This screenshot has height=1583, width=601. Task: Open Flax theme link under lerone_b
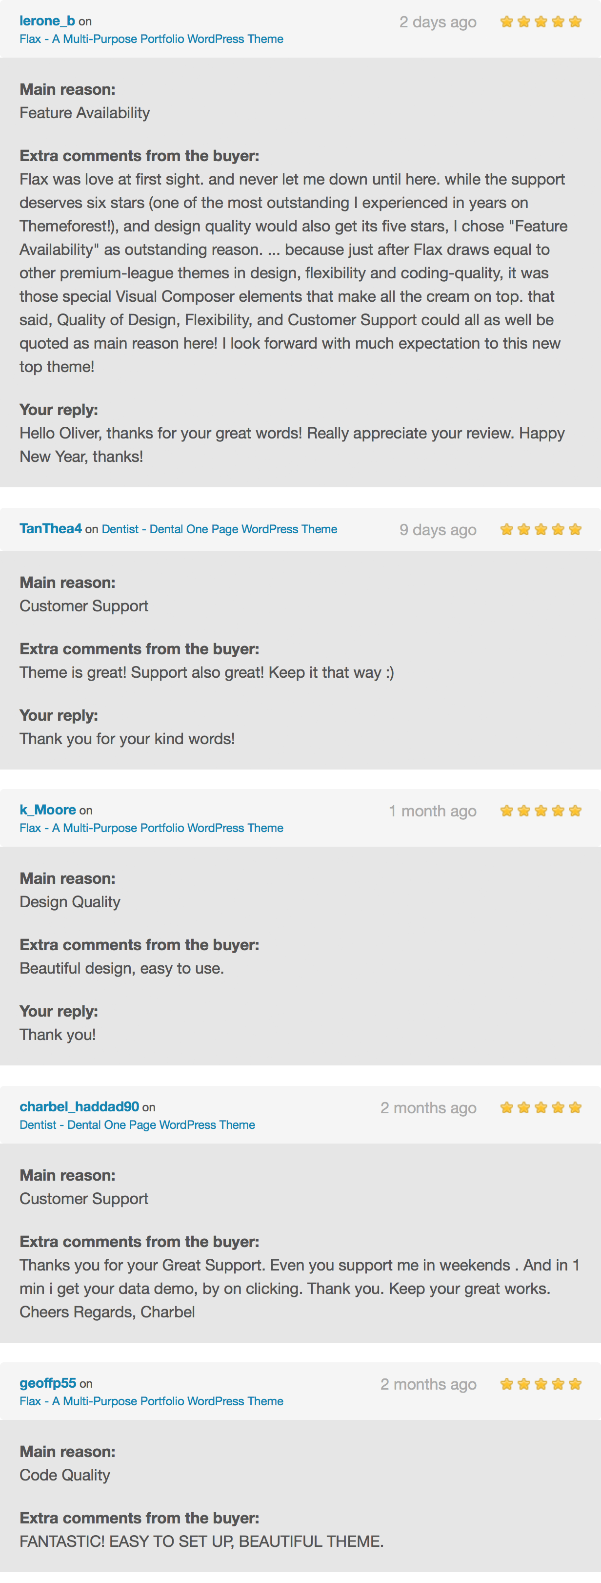pyautogui.click(x=151, y=39)
